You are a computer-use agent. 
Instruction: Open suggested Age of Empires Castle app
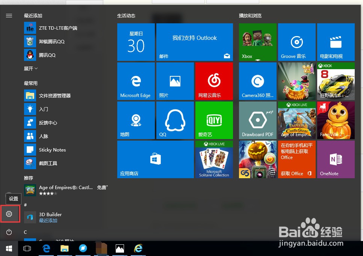click(66, 190)
